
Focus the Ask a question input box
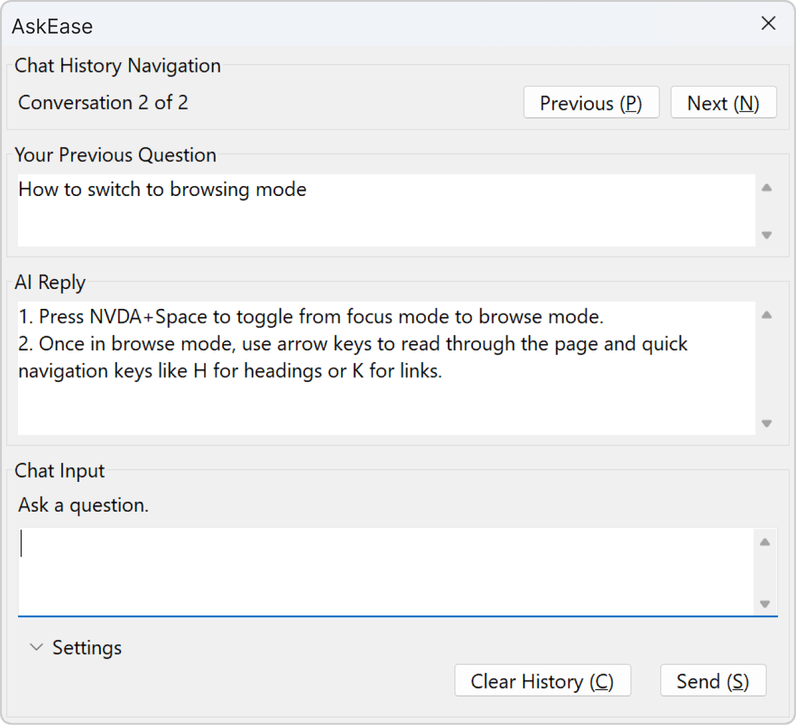coord(384,572)
